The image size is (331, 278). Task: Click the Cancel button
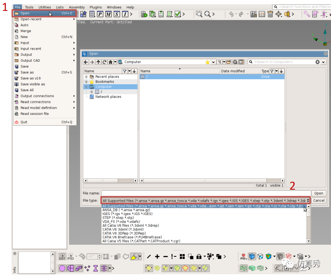pyautogui.click(x=318, y=200)
